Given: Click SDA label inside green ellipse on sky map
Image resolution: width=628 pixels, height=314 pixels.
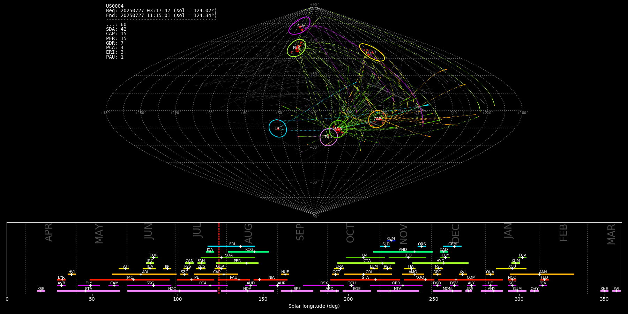Looking at the screenshot, I should tap(338, 129).
